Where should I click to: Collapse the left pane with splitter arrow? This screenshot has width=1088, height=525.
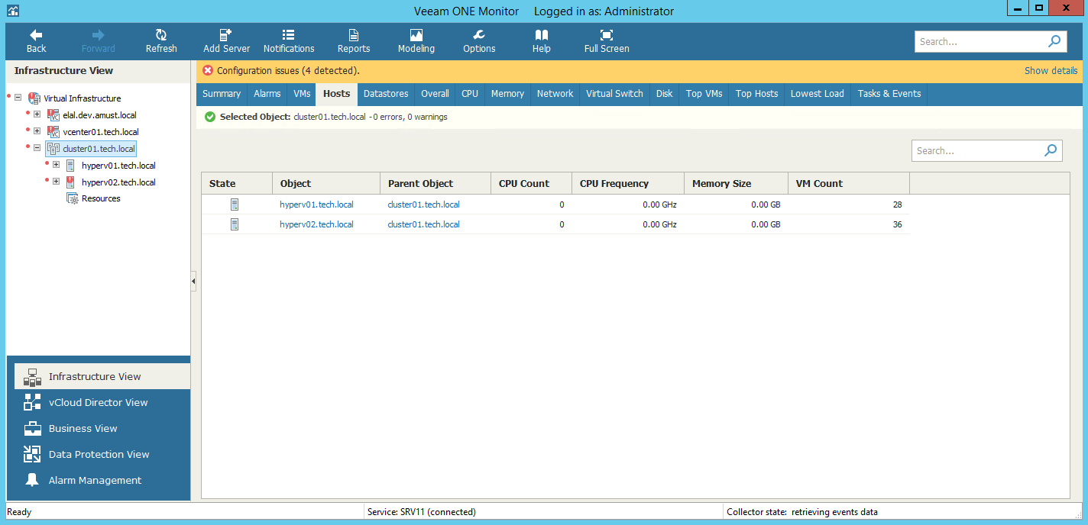(193, 282)
